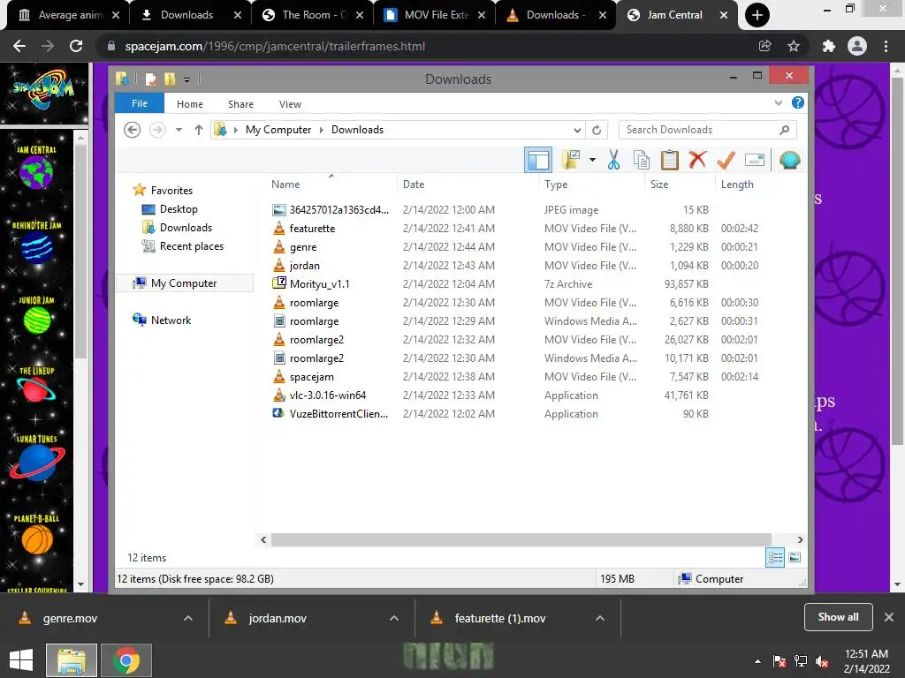Open the File ribbon tab
905x678 pixels.
click(140, 103)
